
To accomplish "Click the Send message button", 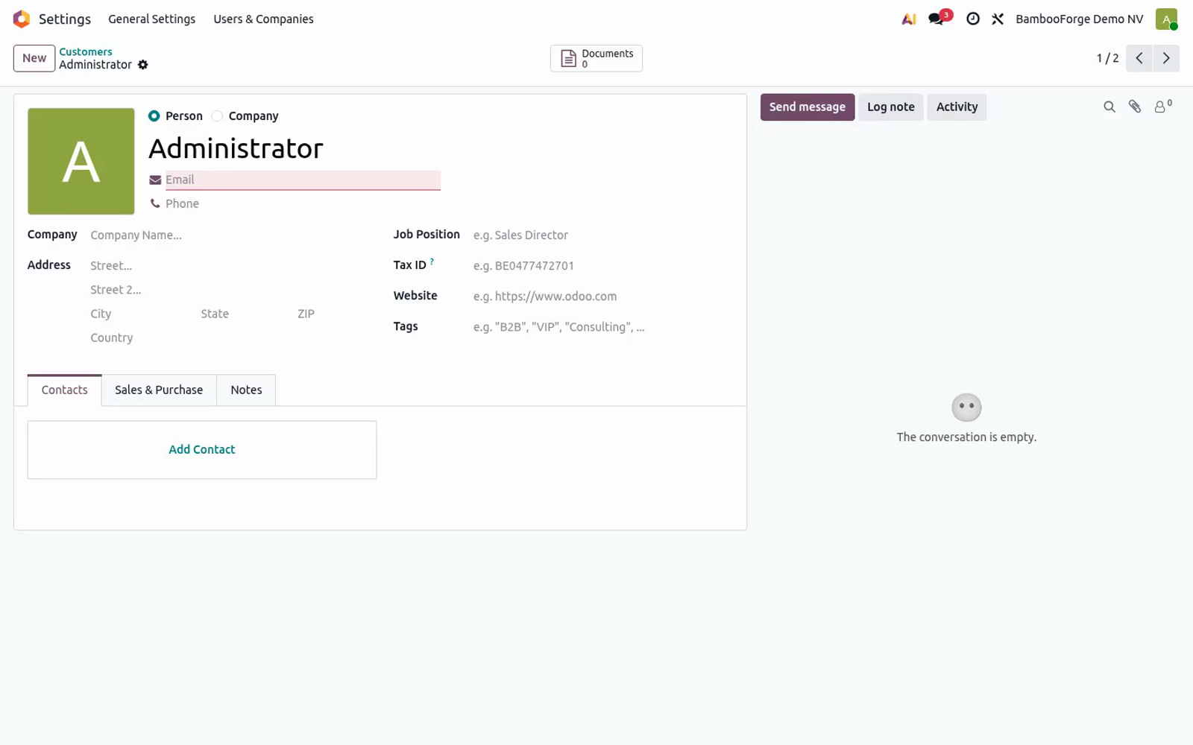I will [808, 107].
